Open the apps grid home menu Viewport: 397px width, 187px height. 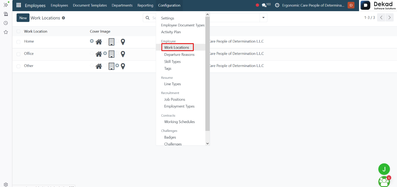click(x=19, y=5)
